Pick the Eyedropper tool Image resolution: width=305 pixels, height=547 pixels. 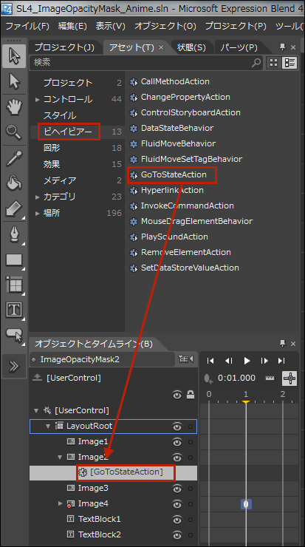[14, 158]
